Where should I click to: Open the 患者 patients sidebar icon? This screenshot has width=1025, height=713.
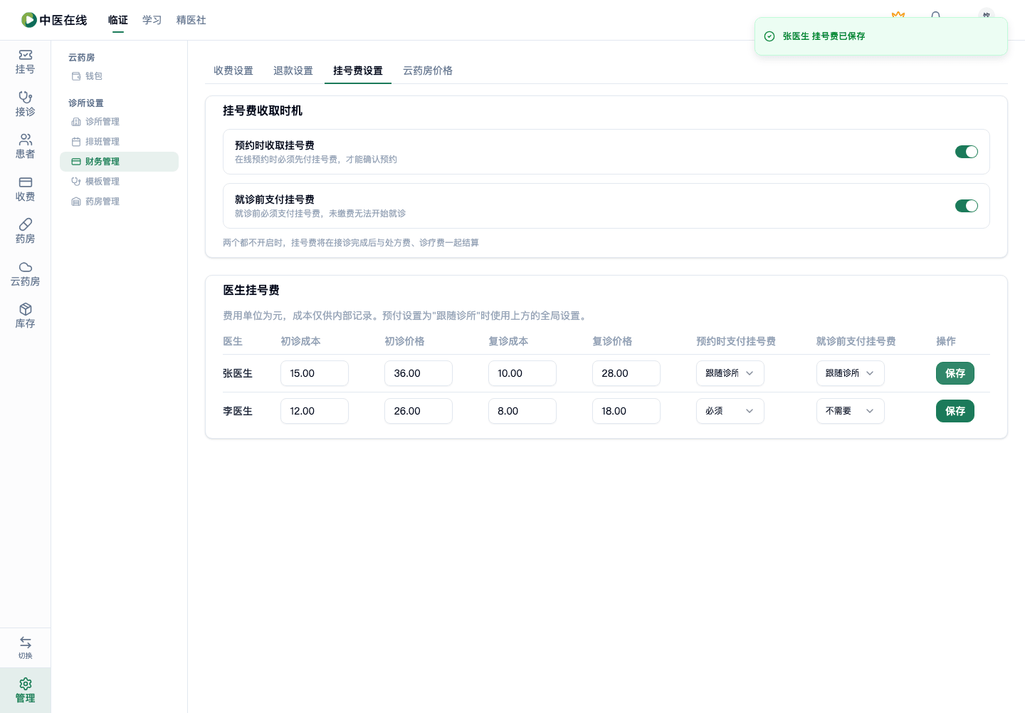(x=26, y=140)
